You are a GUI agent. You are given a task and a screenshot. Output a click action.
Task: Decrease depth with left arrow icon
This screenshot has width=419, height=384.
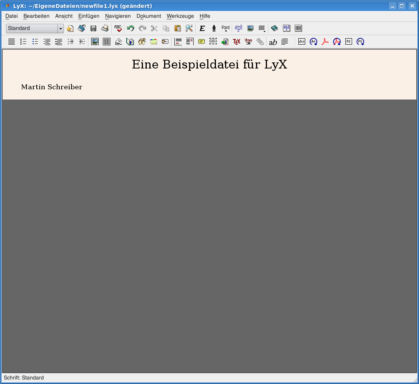coord(82,42)
